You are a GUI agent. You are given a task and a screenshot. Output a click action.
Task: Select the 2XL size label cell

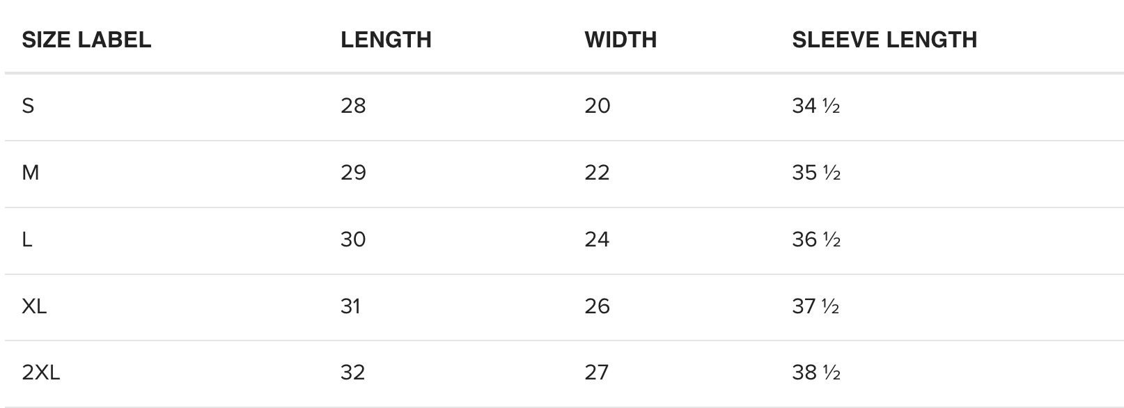click(x=41, y=372)
